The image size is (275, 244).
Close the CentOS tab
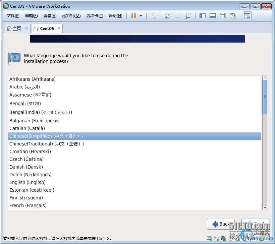pyautogui.click(x=59, y=28)
